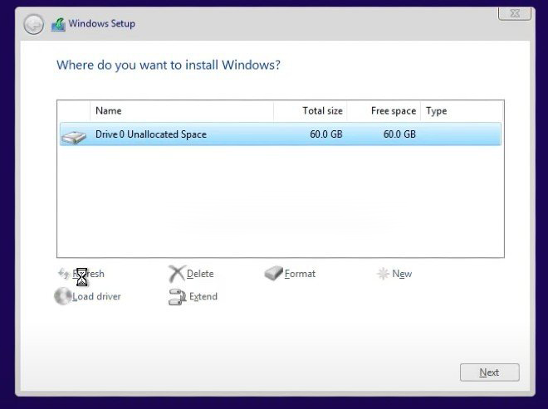Screen dimensions: 548x409
Task: Click the Load driver disc icon
Action: click(62, 296)
